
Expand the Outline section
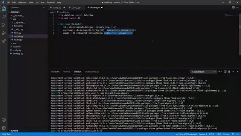[x=14, y=131]
